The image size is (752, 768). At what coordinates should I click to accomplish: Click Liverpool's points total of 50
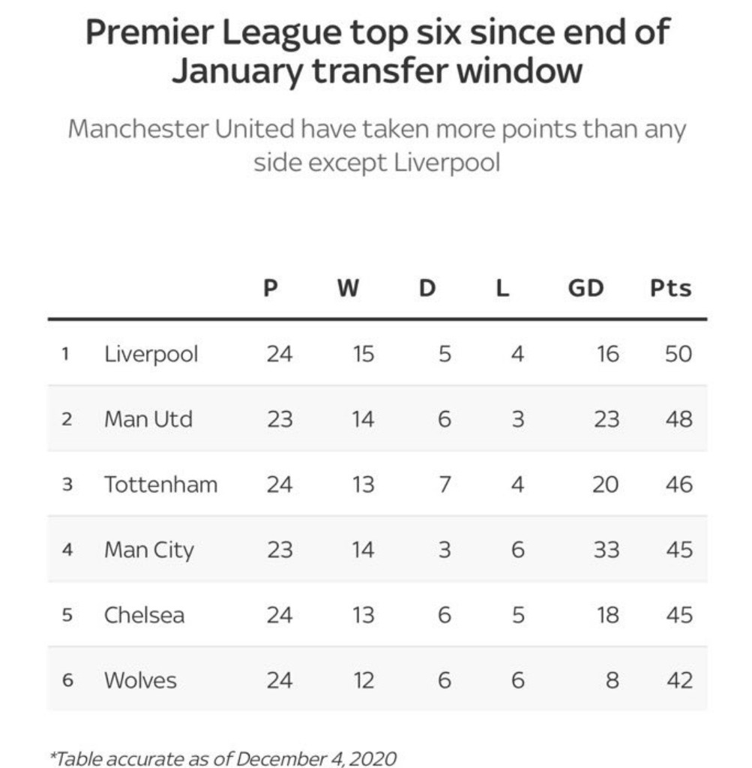[x=678, y=353]
